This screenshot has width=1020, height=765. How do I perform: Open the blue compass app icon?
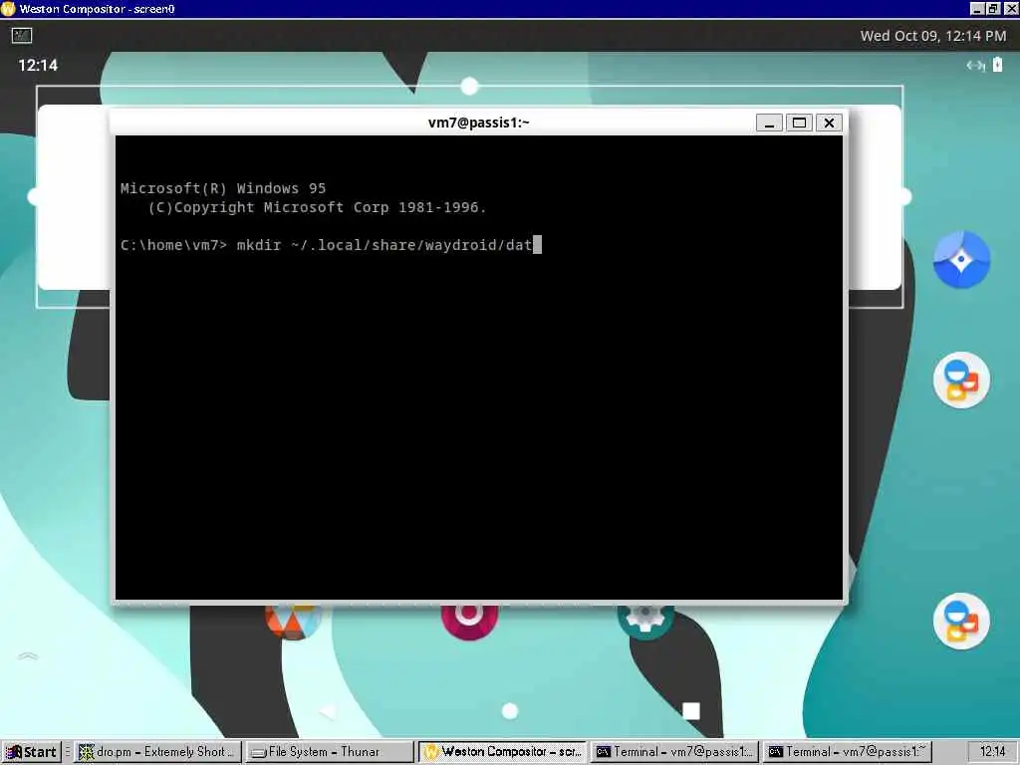tap(961, 260)
